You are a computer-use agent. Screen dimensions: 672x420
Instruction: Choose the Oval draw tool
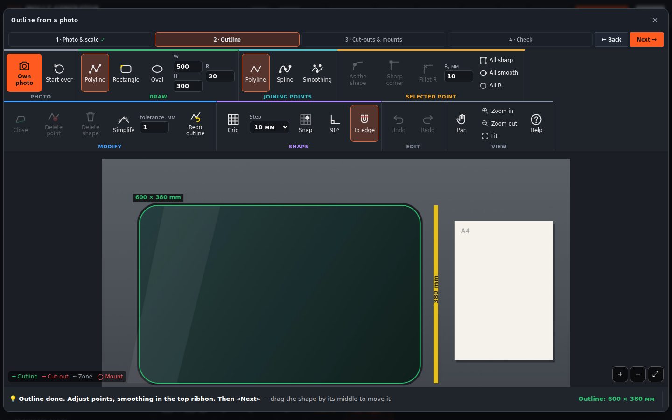pyautogui.click(x=157, y=73)
